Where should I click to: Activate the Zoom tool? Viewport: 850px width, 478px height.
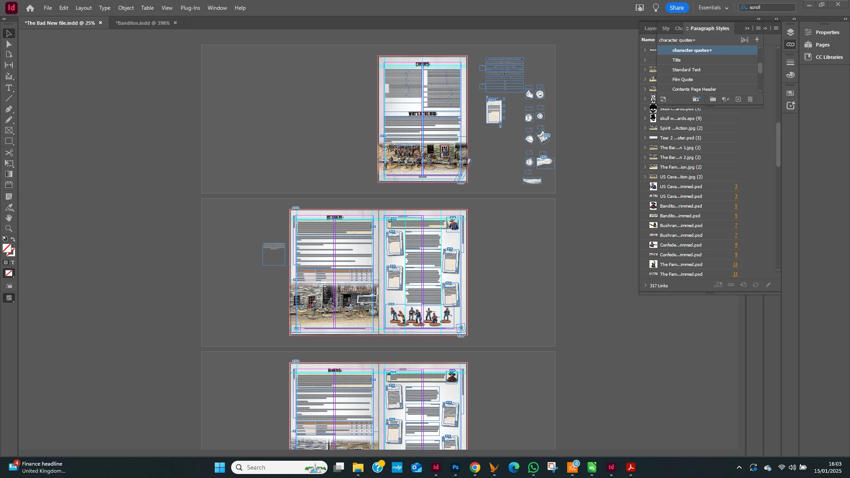tap(9, 228)
